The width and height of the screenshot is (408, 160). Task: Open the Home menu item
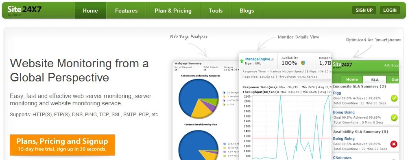click(x=90, y=11)
